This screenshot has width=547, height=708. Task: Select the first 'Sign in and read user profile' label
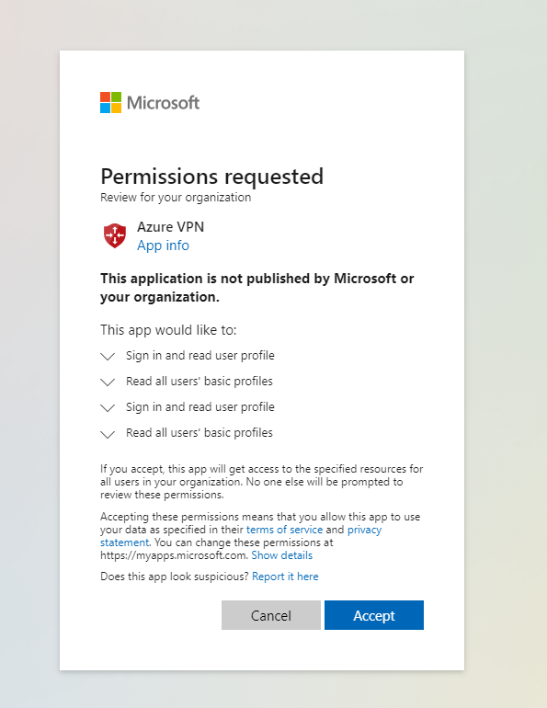[199, 356]
